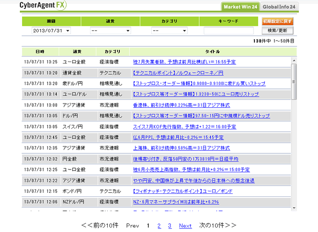Open the 上海株 前引け続伸 link
The height and width of the screenshot is (232, 318).
coord(182,148)
